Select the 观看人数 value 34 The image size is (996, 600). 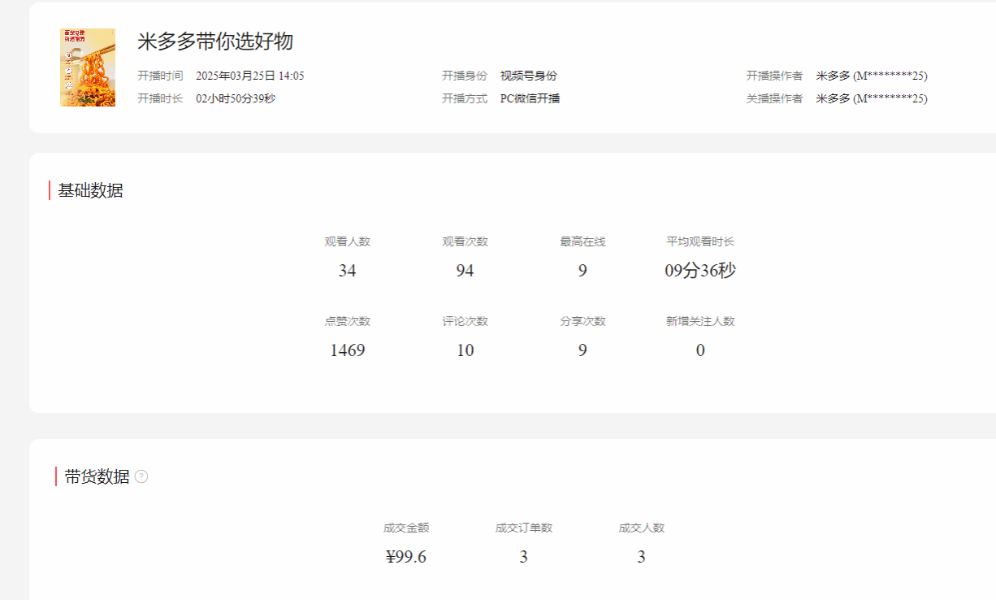[x=348, y=271]
